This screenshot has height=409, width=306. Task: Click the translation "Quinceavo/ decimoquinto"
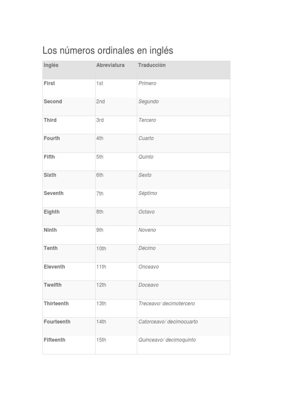point(167,340)
